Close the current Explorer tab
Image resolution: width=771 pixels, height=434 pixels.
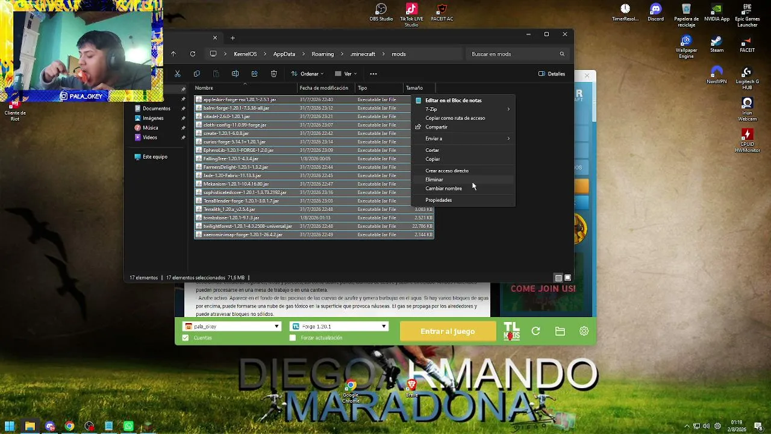point(215,38)
